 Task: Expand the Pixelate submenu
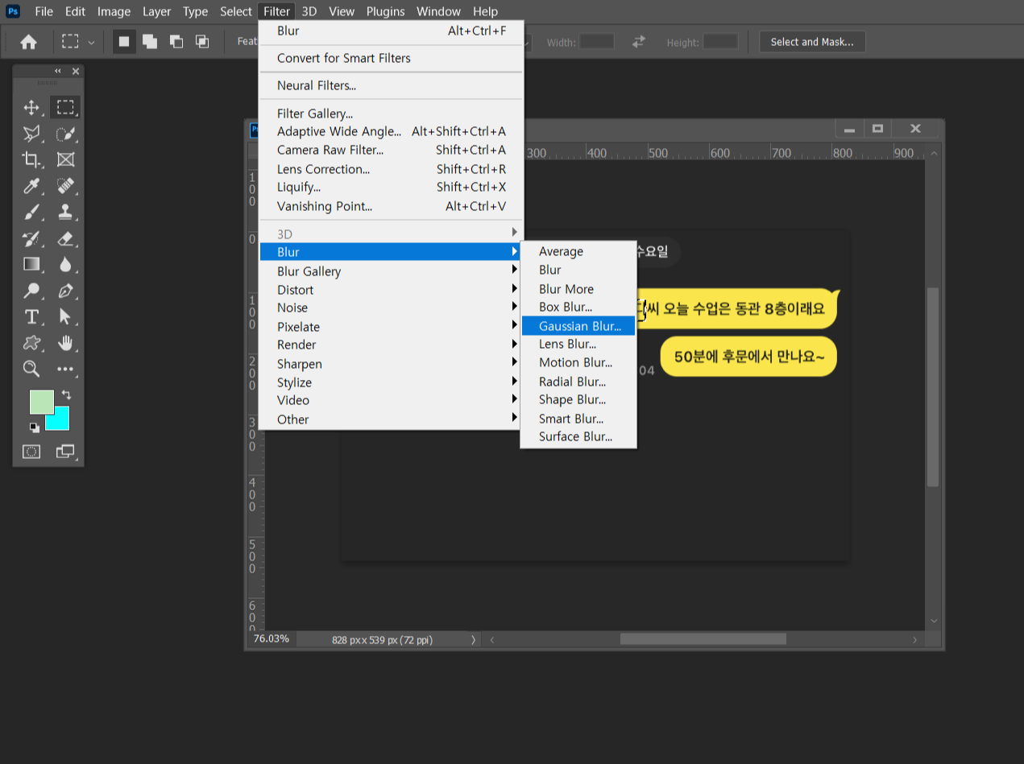point(390,327)
